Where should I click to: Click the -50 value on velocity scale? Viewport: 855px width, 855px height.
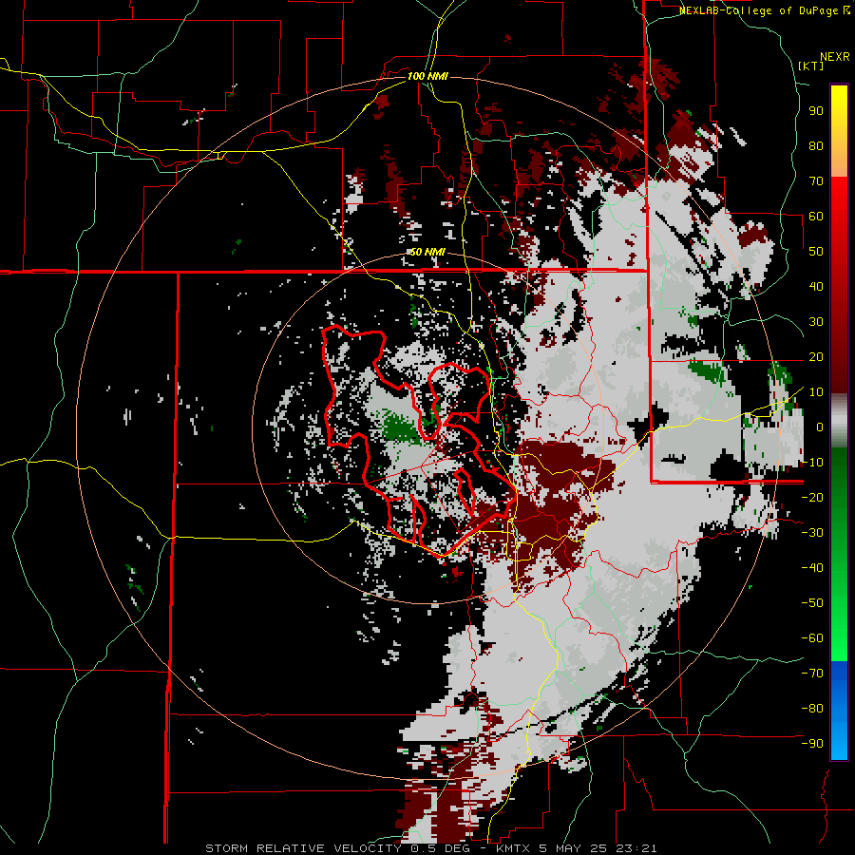point(812,603)
